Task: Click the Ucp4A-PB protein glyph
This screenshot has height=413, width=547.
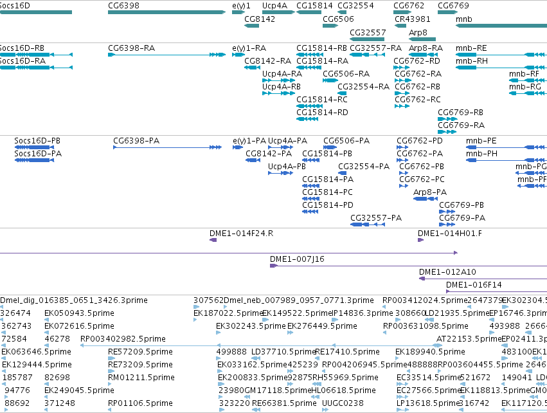Action: (280, 173)
